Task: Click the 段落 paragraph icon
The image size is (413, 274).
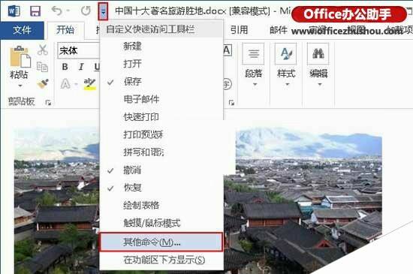Action: (x=253, y=54)
